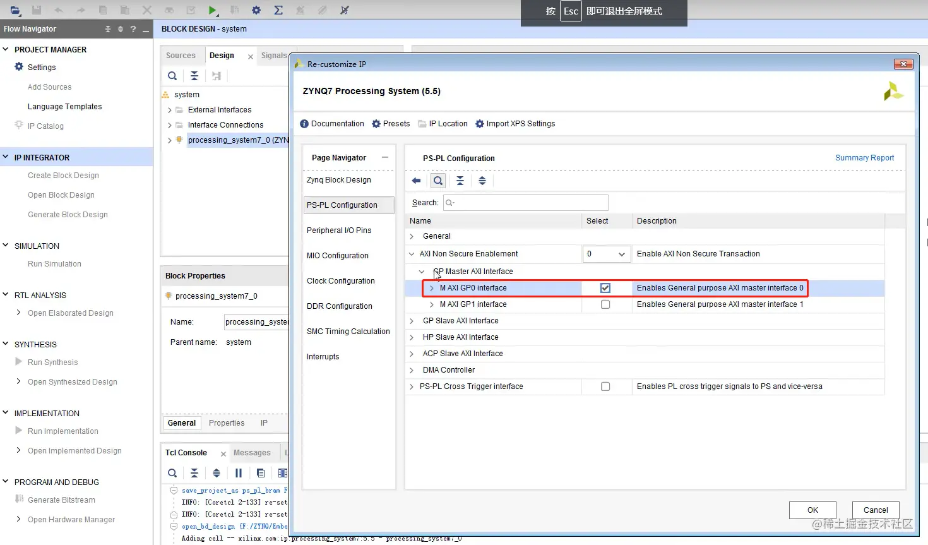Click expand all icon in the Tcl Console
This screenshot has height=545, width=928.
pos(217,473)
